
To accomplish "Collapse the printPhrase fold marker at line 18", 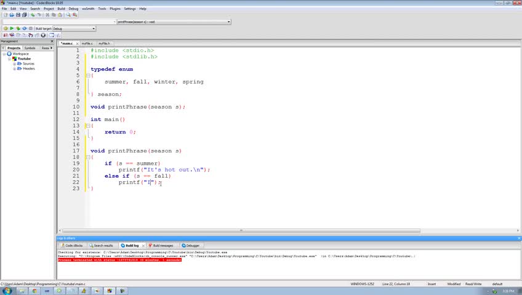I will click(88, 157).
